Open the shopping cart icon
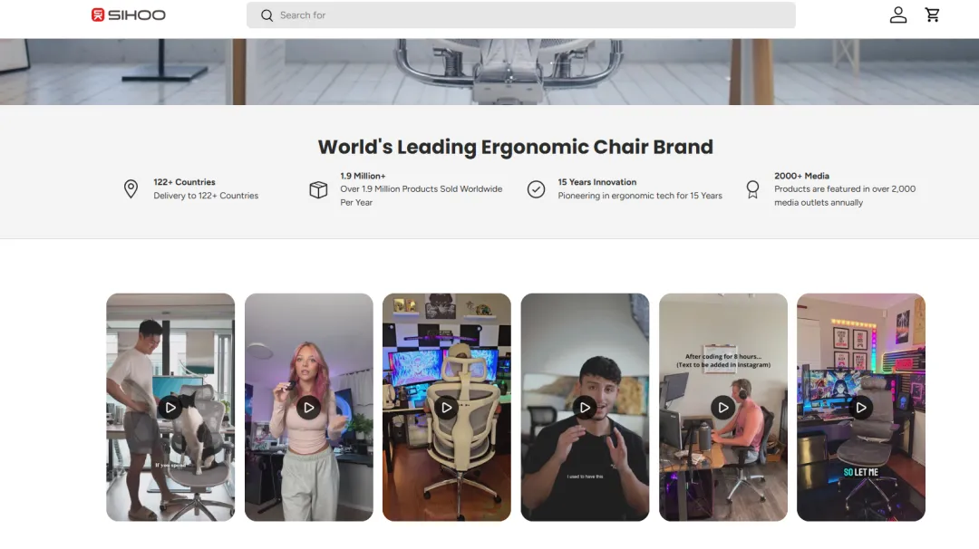 point(932,15)
